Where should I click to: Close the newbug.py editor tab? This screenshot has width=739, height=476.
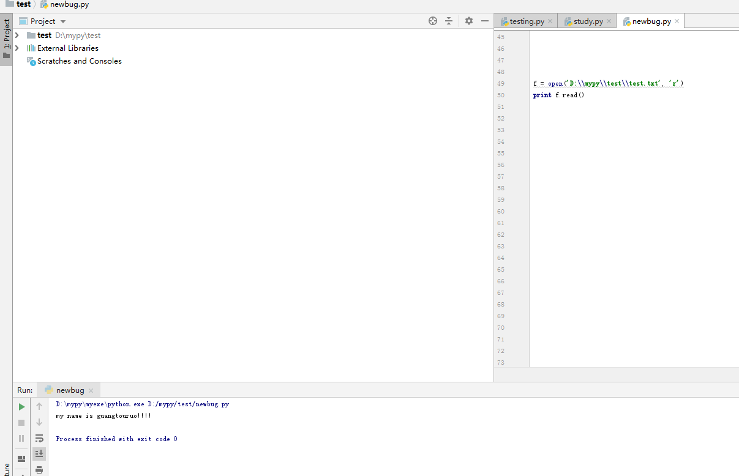(677, 21)
